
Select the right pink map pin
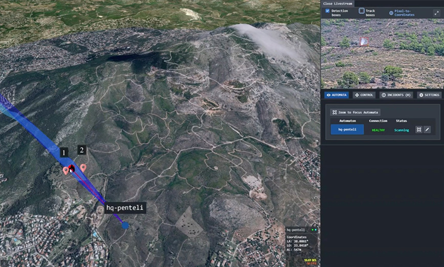pyautogui.click(x=83, y=167)
